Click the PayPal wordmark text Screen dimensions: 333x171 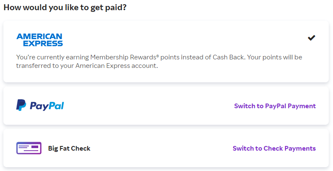(47, 106)
